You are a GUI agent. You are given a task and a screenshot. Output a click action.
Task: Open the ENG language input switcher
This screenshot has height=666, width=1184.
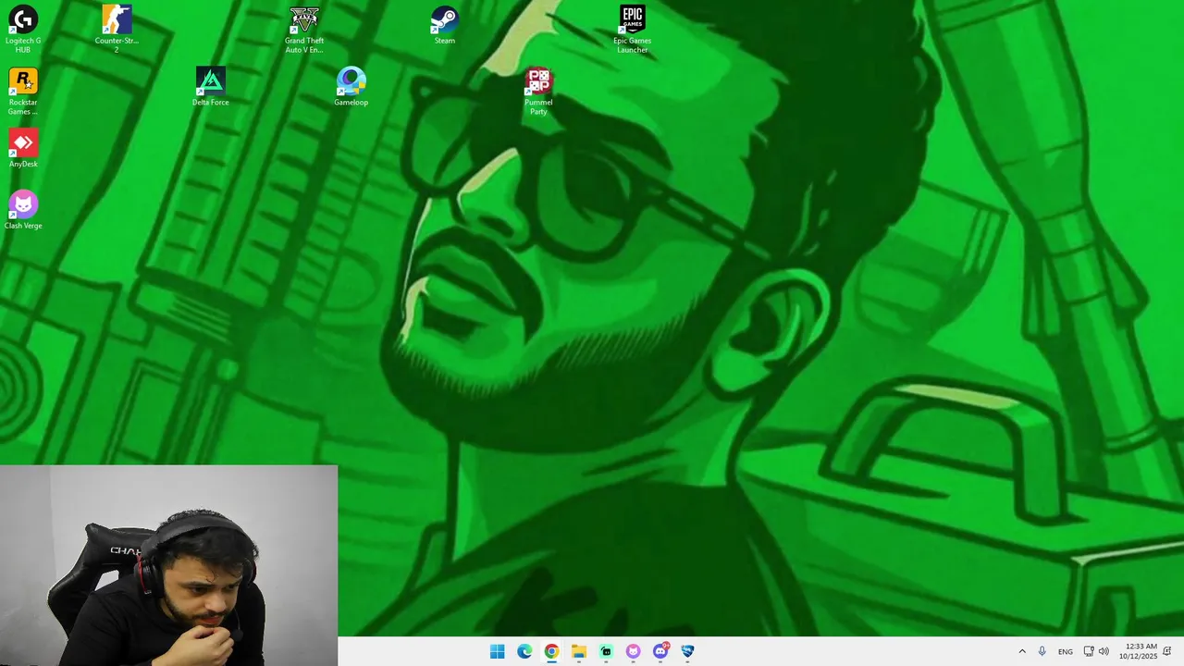1066,651
